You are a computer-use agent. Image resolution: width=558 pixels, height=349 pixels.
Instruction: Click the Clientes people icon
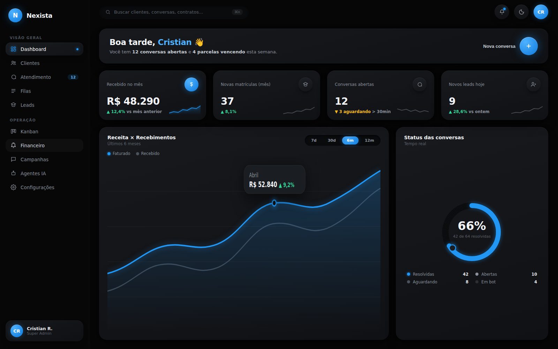tap(13, 63)
